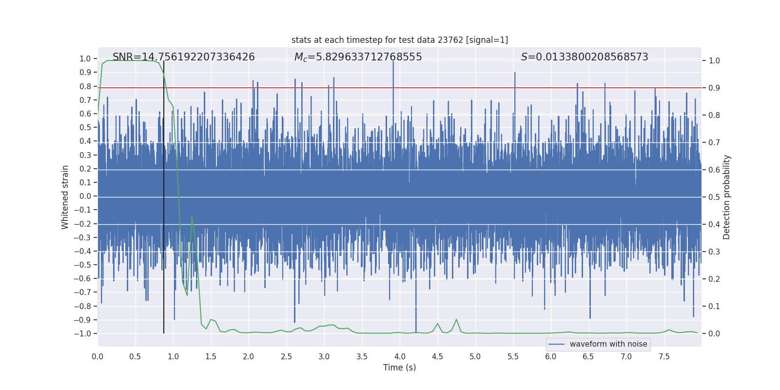Select the 0.5 tick on the time axis
Screen dimensions: 780x390
pyautogui.click(x=135, y=356)
